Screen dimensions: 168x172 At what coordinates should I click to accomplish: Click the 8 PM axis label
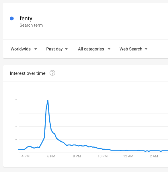click(x=77, y=156)
